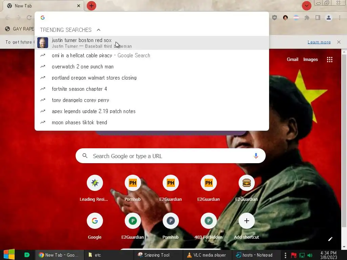Open the avatar face extension icon
This screenshot has width=347, height=260.
[285, 18]
